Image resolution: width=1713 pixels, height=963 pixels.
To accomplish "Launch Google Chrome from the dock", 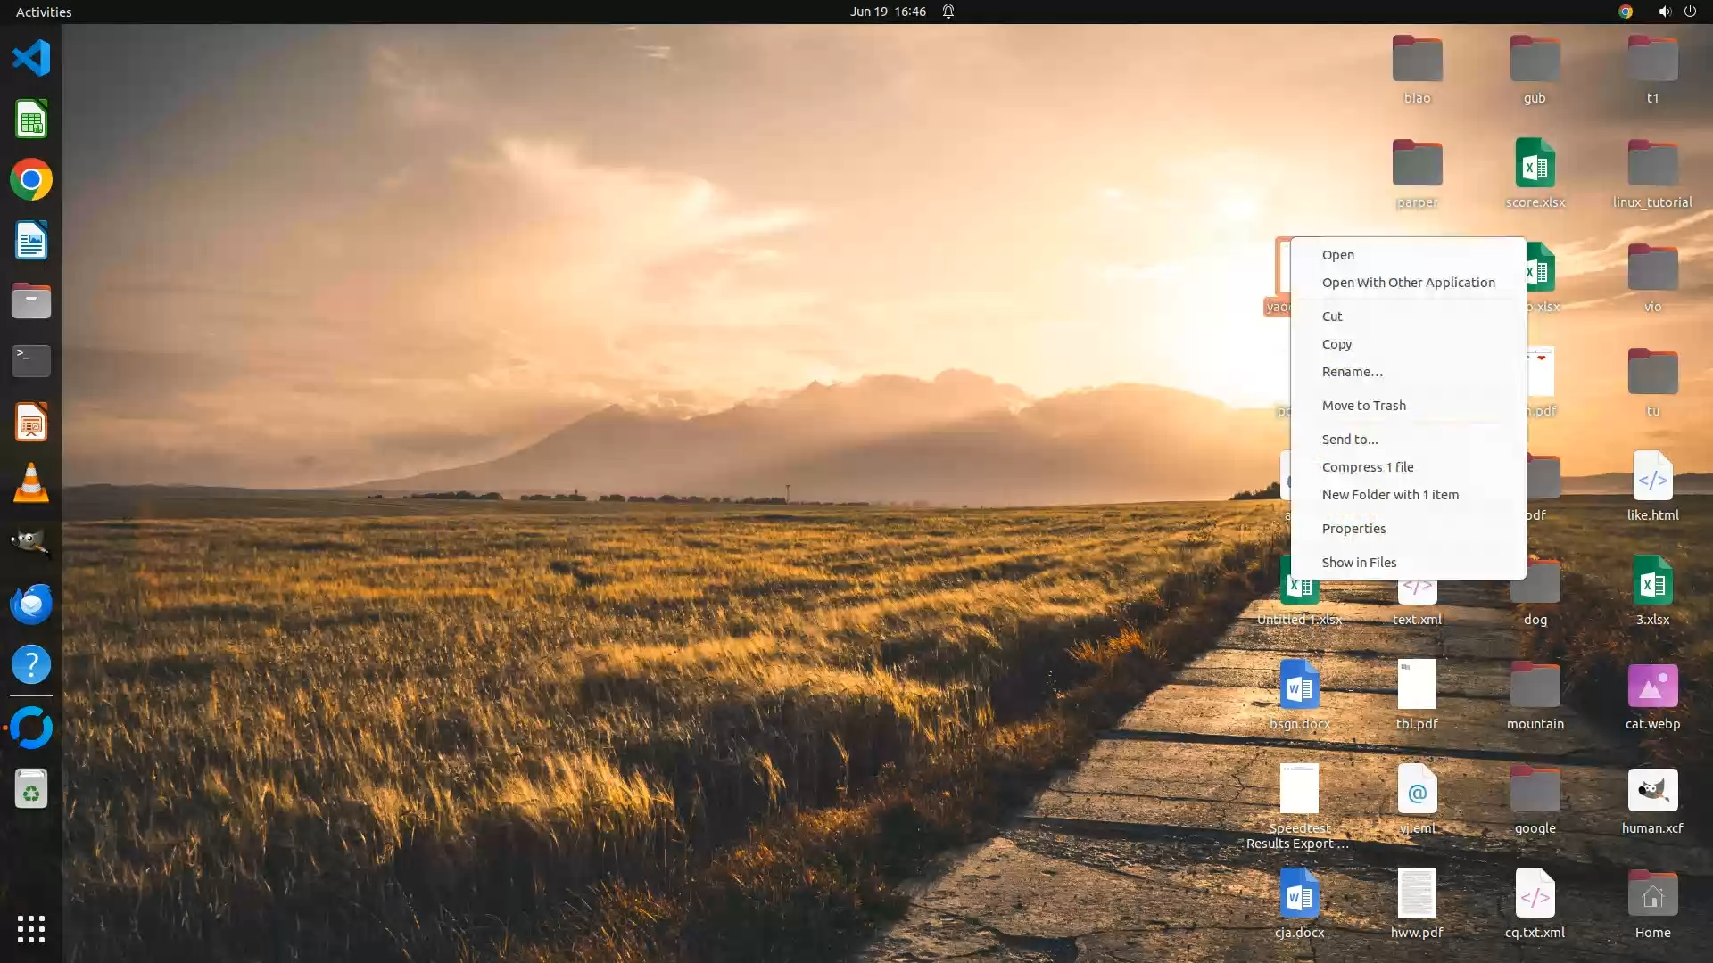I will (31, 179).
